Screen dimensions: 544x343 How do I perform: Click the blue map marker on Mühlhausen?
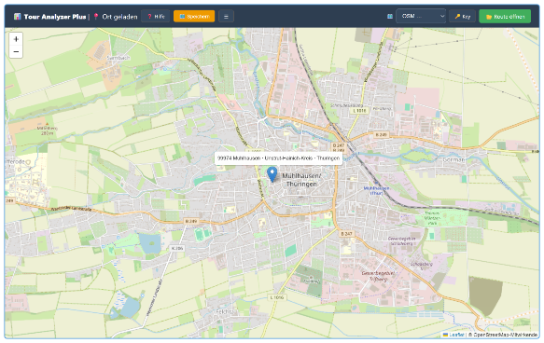272,174
